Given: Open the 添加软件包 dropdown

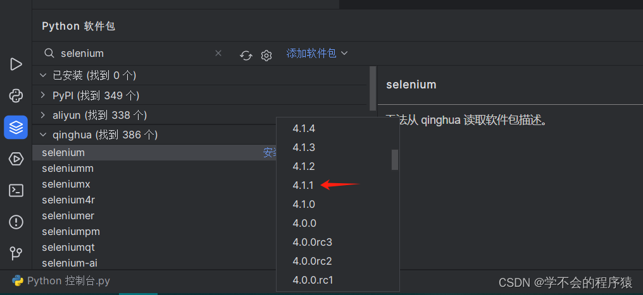Looking at the screenshot, I should click(317, 53).
